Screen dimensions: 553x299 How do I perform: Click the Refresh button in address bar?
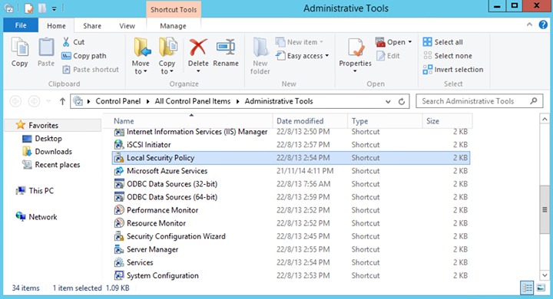tap(402, 101)
